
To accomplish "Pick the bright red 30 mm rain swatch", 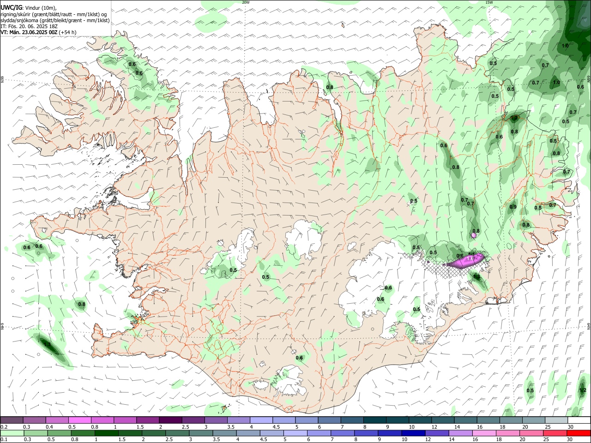I will [x=578, y=433].
